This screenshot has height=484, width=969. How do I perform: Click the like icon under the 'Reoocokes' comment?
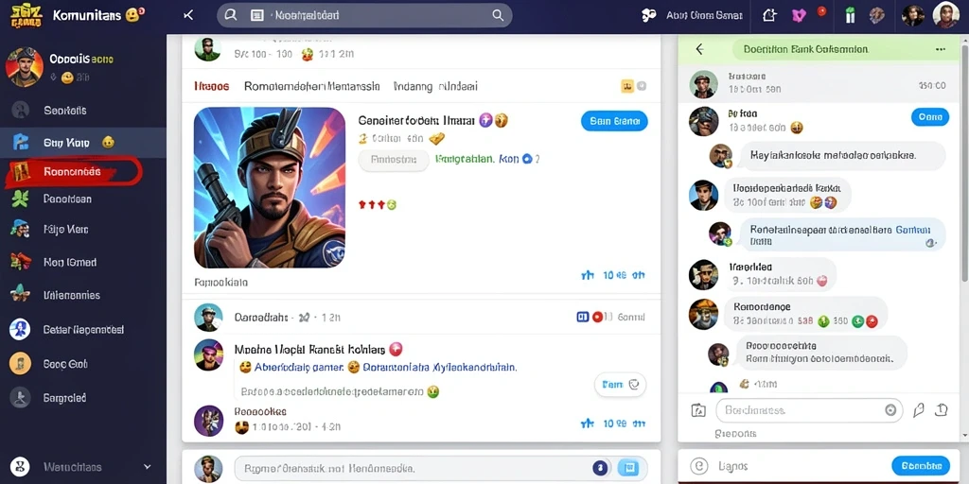[587, 423]
